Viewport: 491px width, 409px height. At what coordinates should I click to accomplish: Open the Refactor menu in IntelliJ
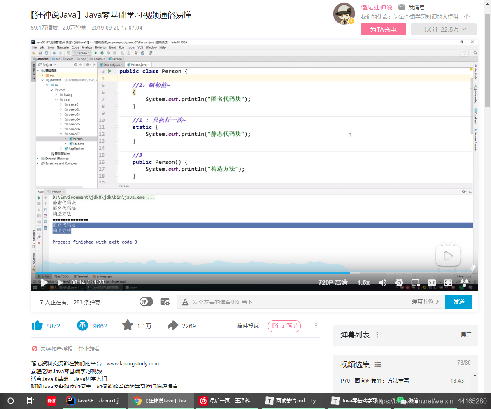pos(101,47)
